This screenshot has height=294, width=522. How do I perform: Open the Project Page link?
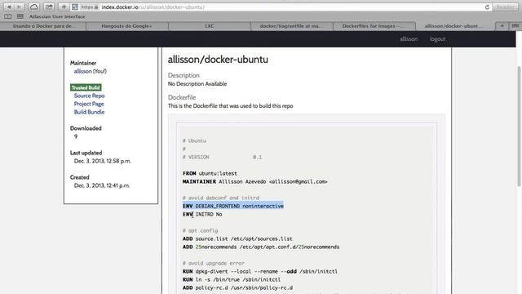pos(89,104)
